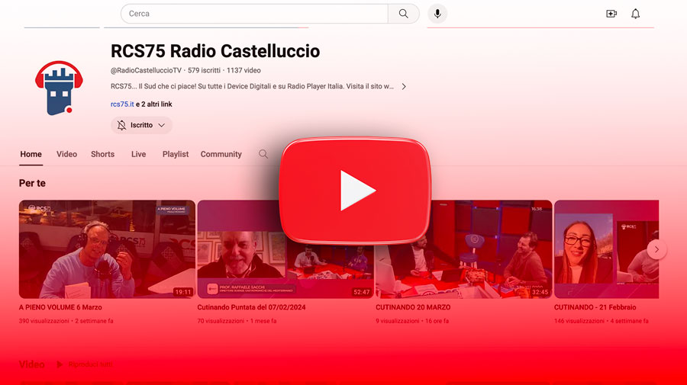687x385 pixels.
Task: Click the big red YouTube play button
Action: tap(355, 191)
